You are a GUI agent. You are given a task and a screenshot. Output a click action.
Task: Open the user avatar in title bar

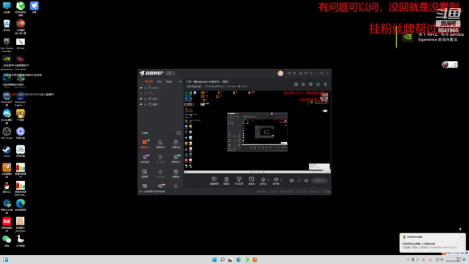pos(280,73)
